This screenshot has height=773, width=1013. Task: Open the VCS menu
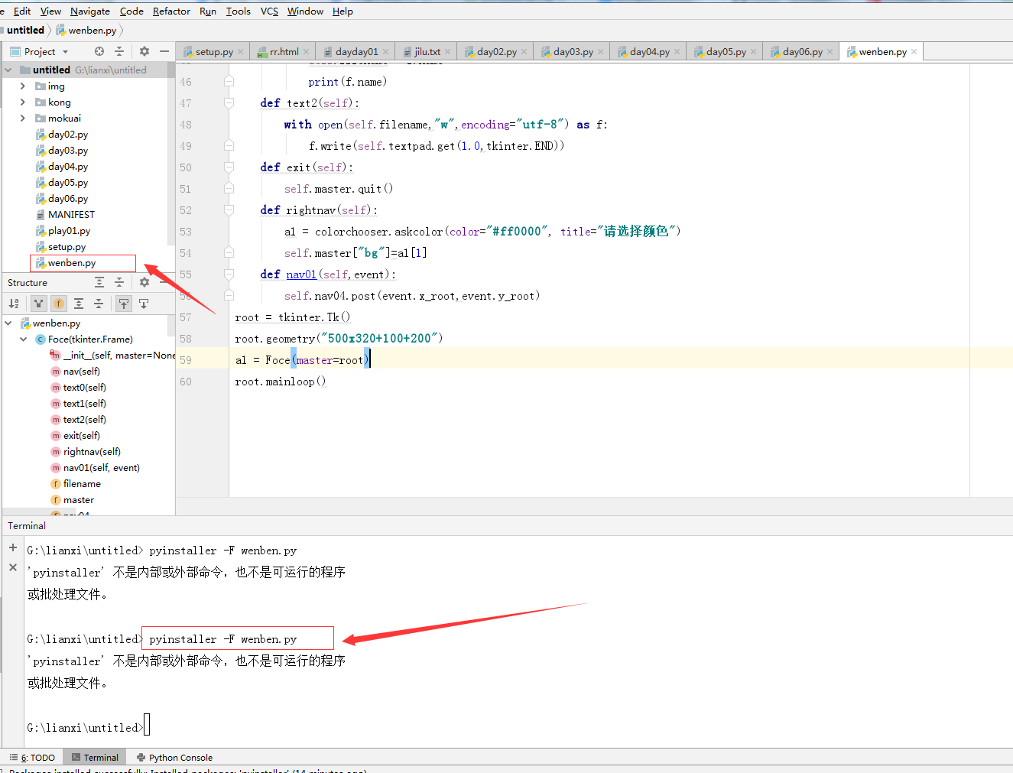coord(269,11)
